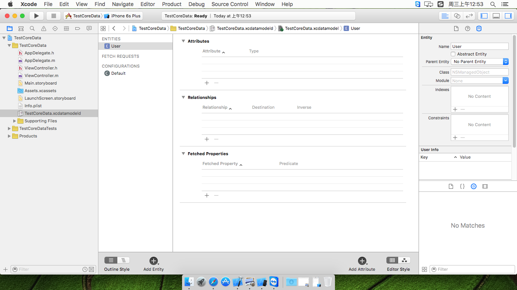The image size is (517, 290).
Task: Collapse the Relationships section
Action: [183, 97]
